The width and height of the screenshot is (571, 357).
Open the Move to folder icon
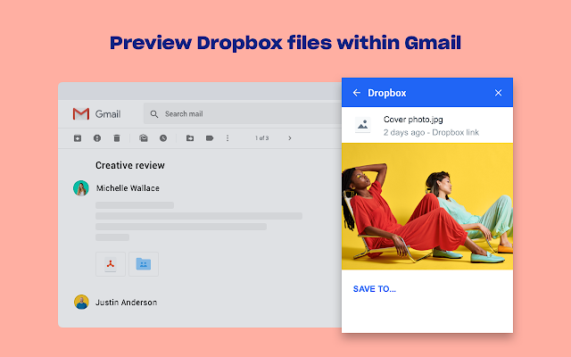[190, 138]
